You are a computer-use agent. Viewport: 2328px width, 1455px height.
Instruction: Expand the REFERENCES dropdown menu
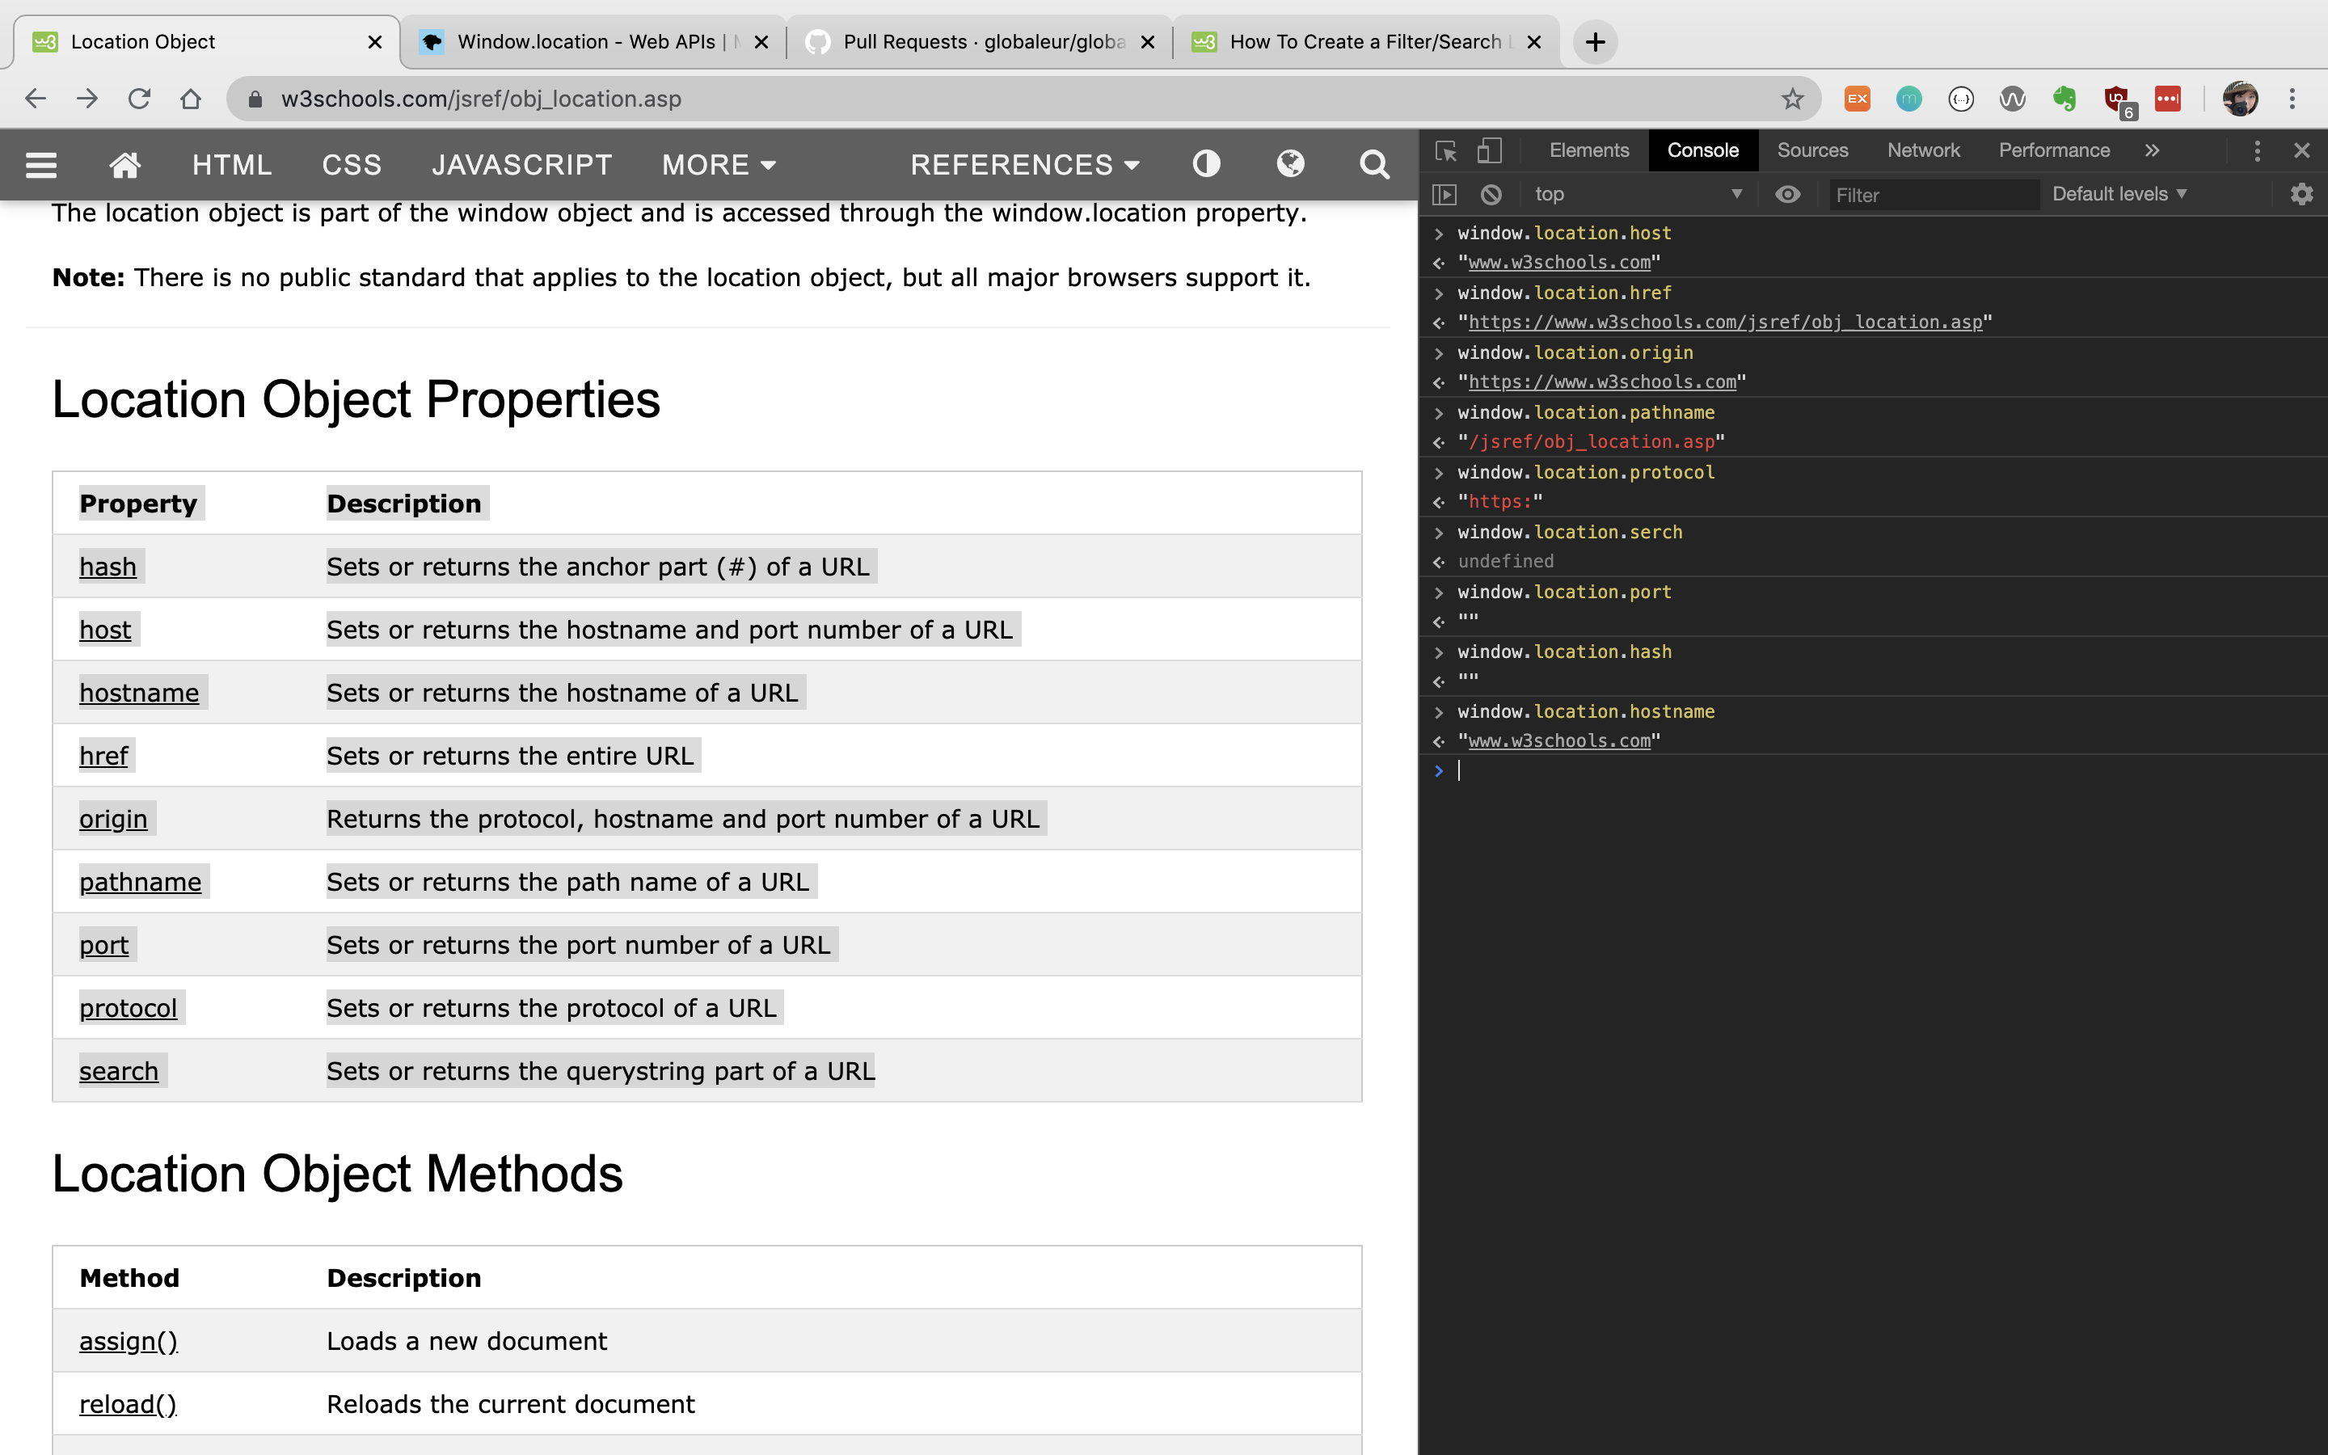click(x=1024, y=165)
